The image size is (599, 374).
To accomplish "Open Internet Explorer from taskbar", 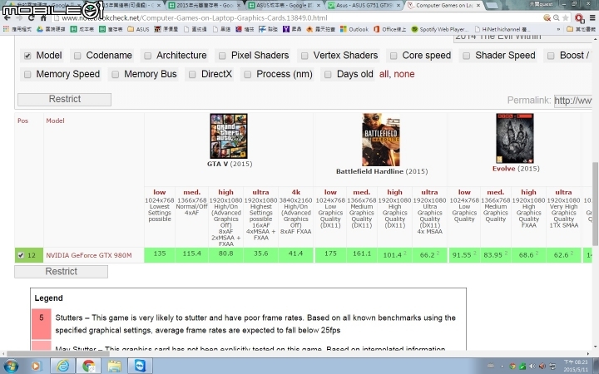I will coord(63,367).
